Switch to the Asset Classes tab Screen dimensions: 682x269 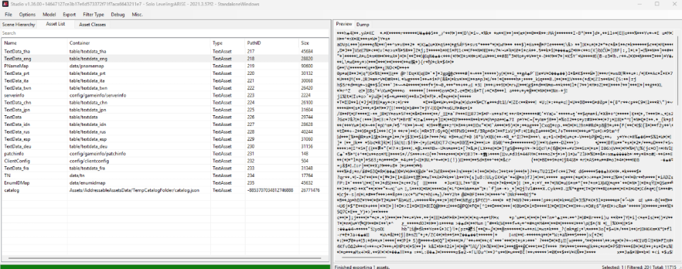point(92,25)
